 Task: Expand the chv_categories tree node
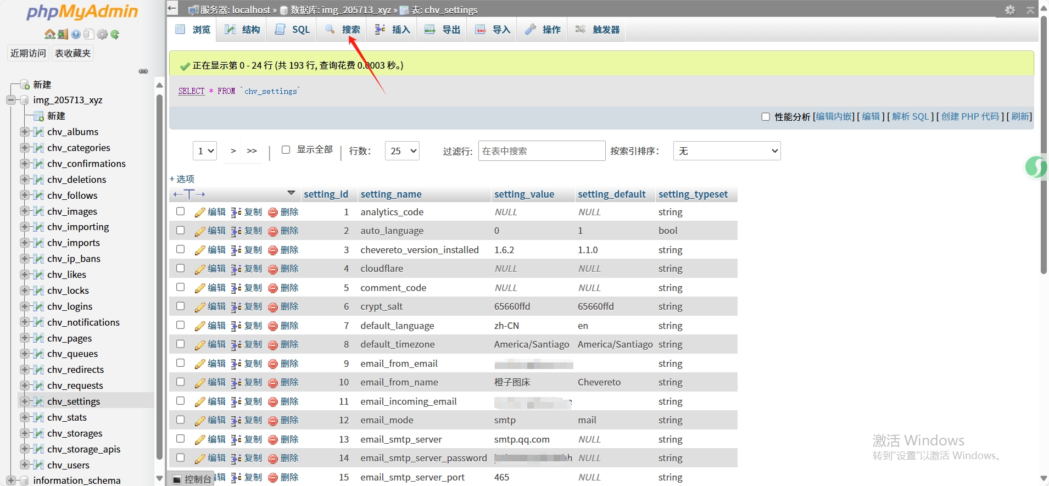point(24,148)
